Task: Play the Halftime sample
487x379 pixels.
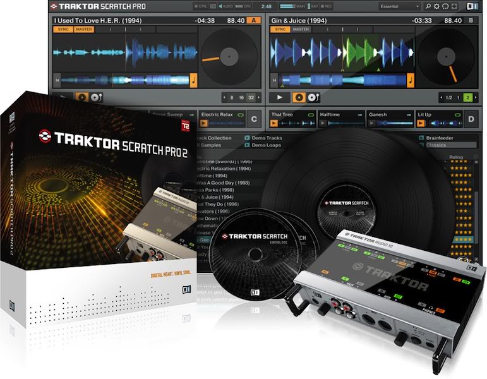Action: coord(323,123)
